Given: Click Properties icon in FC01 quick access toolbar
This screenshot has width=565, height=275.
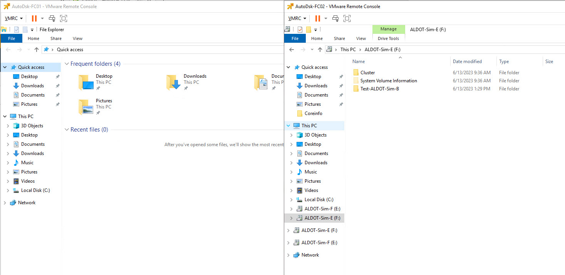Looking at the screenshot, I should (x=17, y=30).
